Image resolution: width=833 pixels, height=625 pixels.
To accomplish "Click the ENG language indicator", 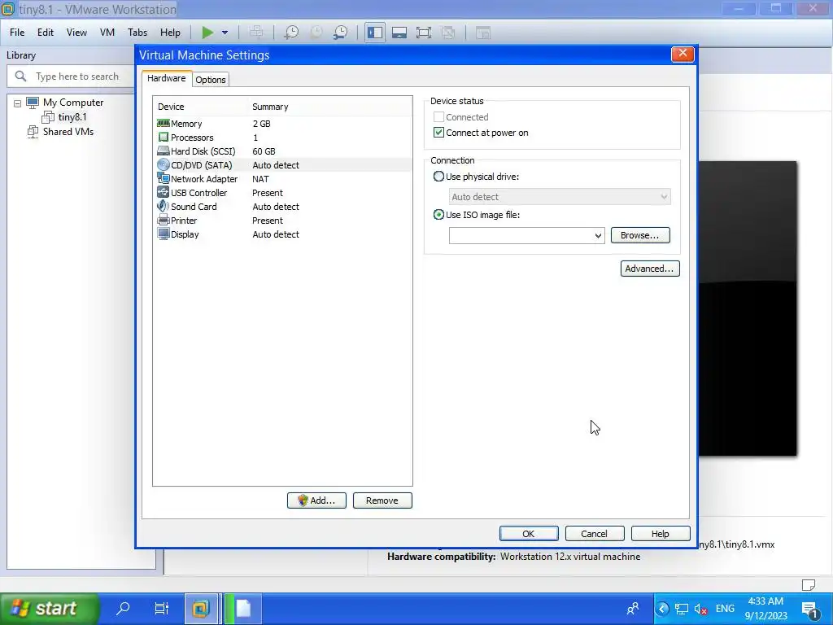I will [725, 609].
